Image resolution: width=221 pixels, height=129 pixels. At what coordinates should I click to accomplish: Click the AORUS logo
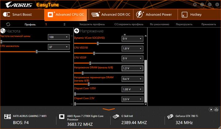(x=19, y=5)
